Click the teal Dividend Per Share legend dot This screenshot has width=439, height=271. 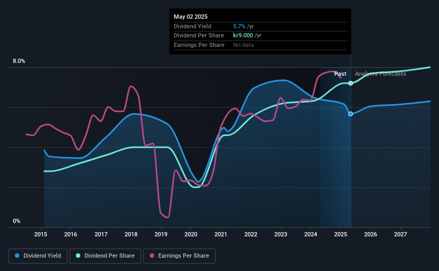[78, 256]
